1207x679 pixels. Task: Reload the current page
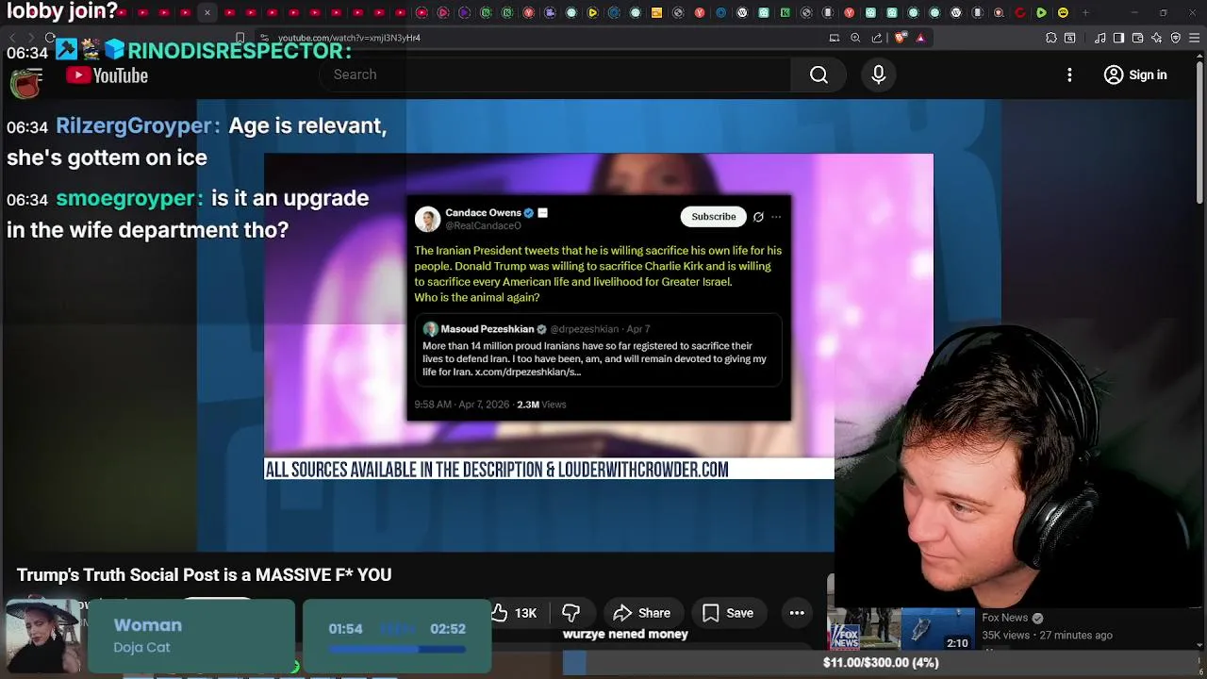50,38
